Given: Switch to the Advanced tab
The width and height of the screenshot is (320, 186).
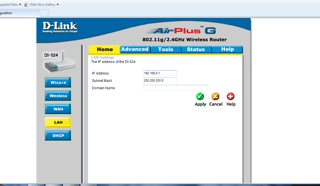Looking at the screenshot, I should click(x=135, y=49).
